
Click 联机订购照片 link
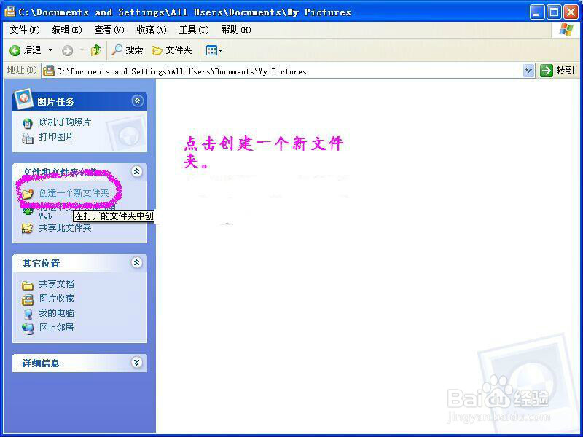tap(65, 122)
